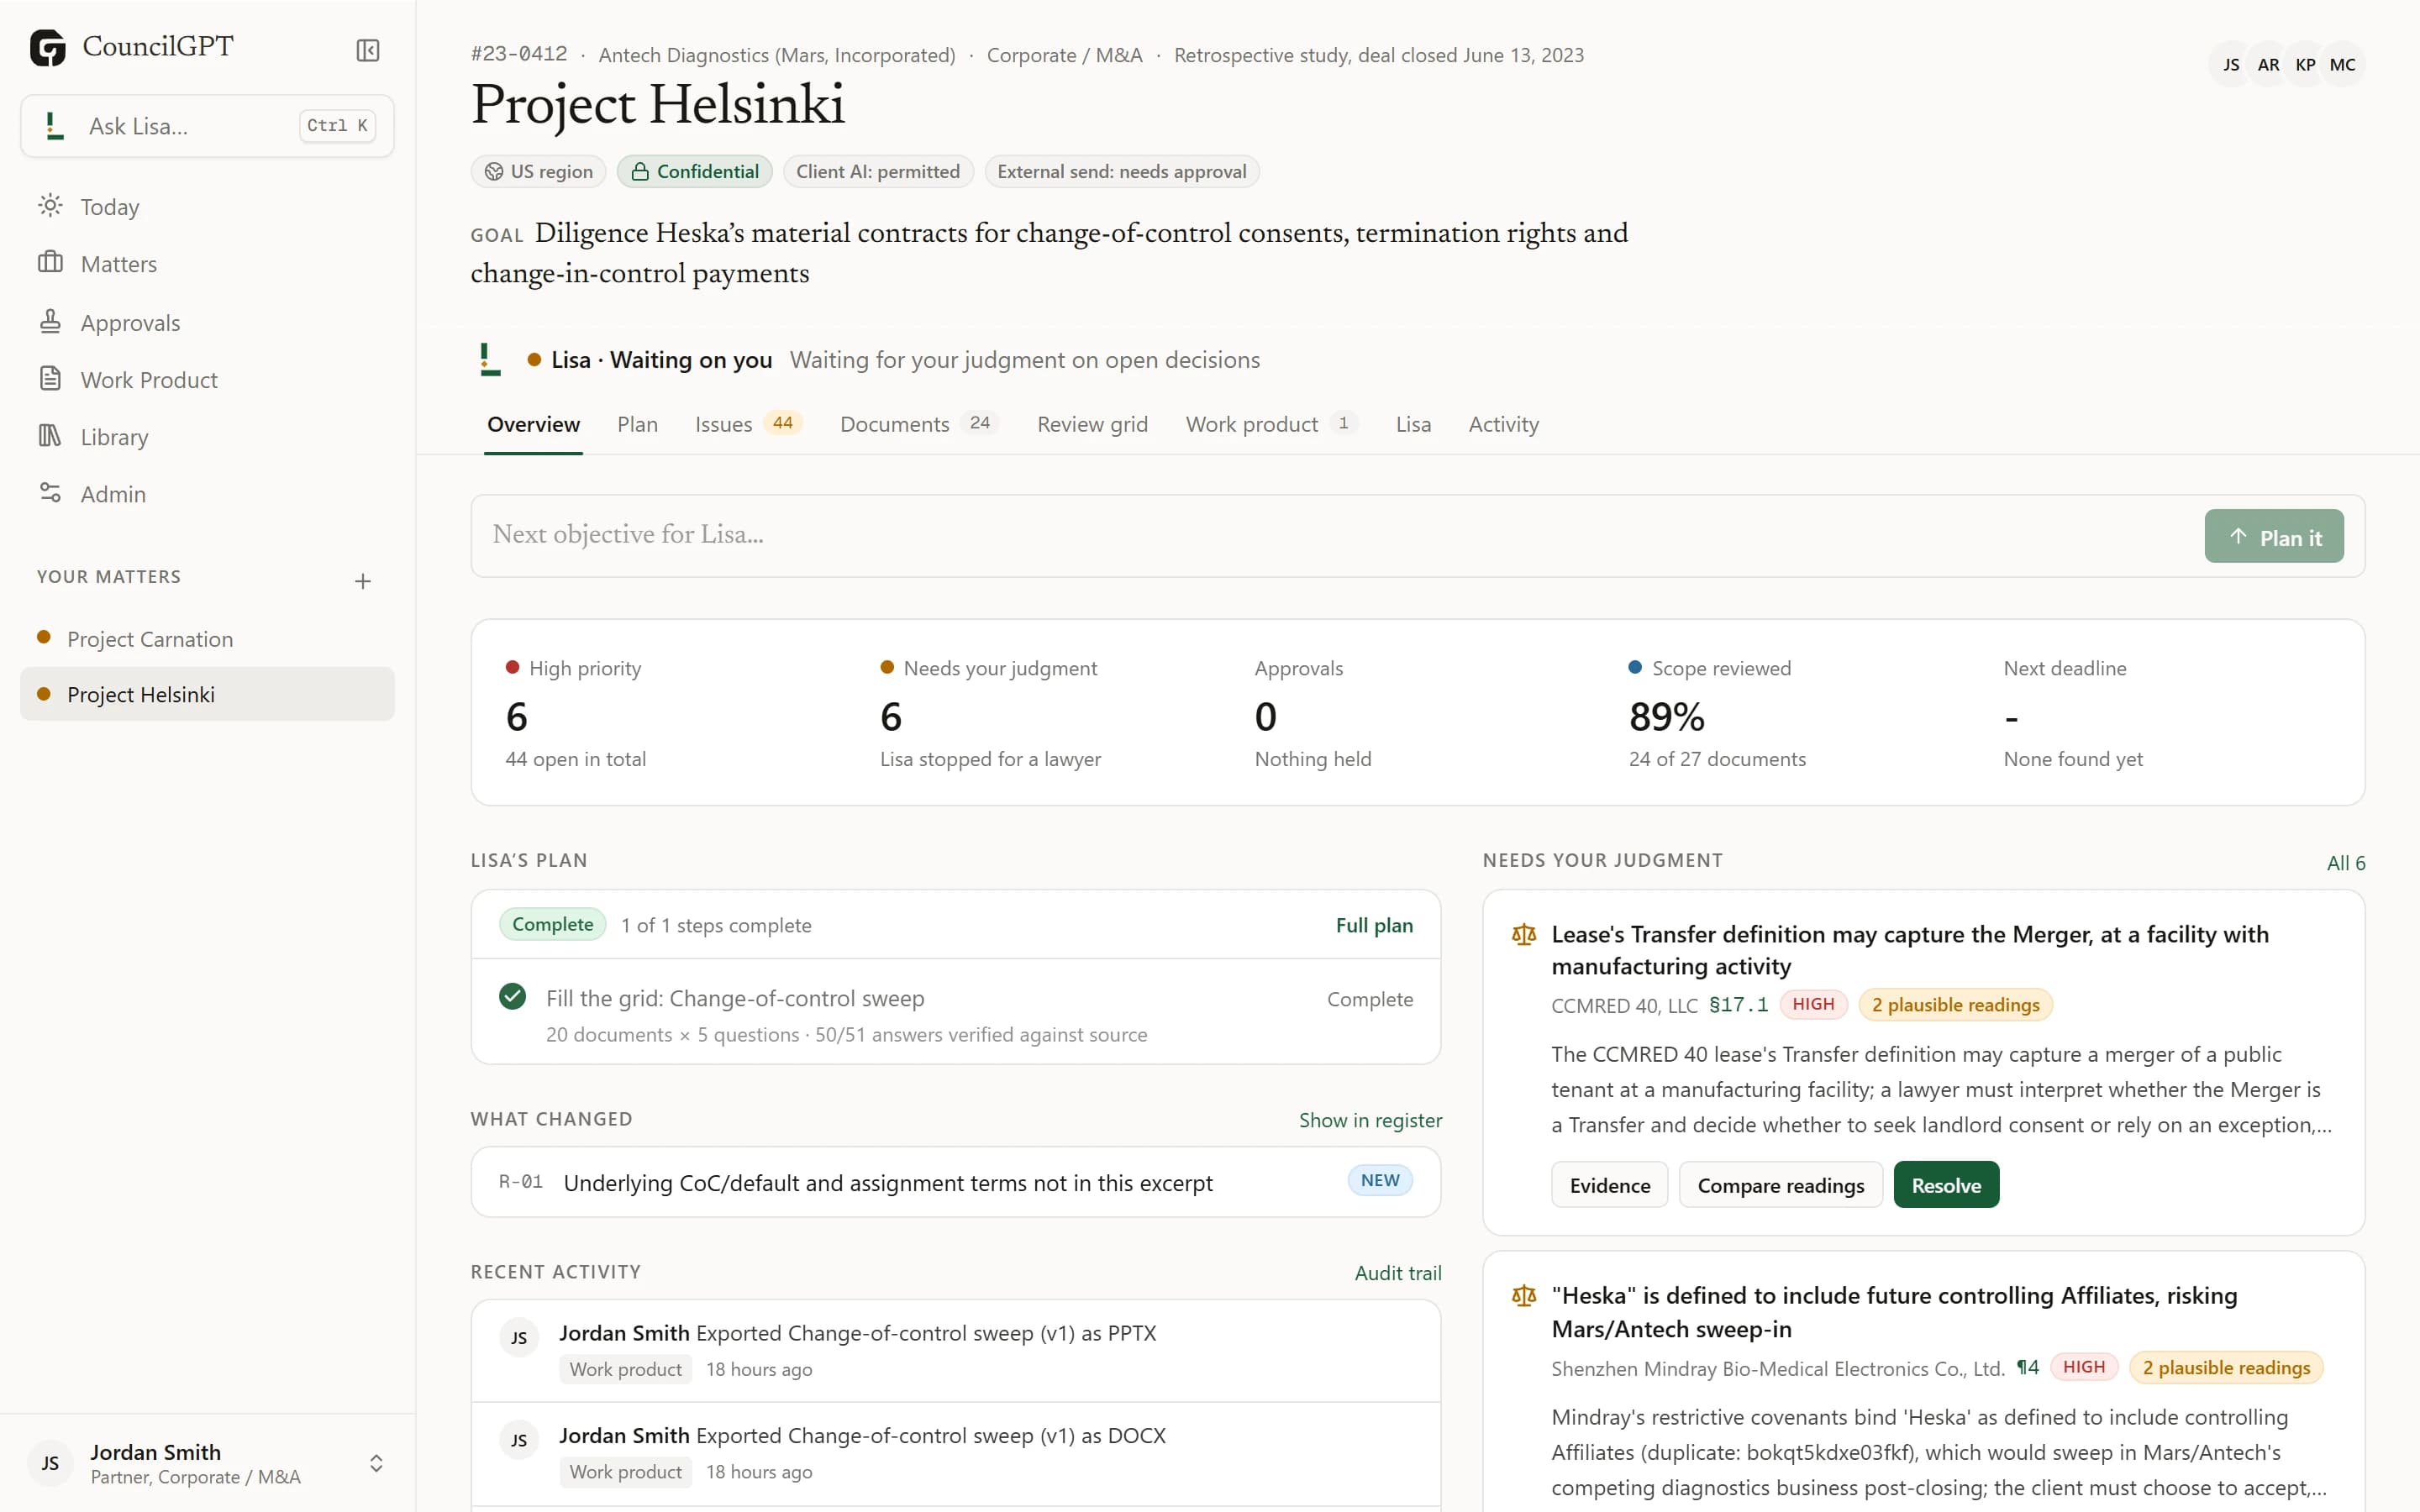Open Work Product in the sidebar
This screenshot has height=1512, width=2420.
(208, 379)
